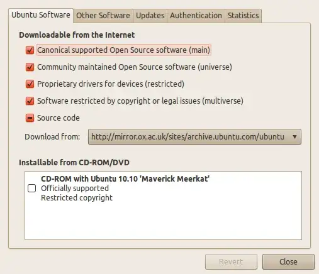Toggle the multiverse software checkbox

30,101
